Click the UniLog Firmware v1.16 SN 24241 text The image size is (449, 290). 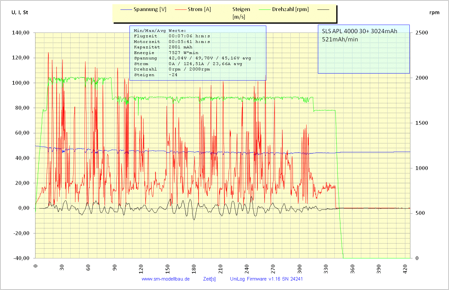click(x=267, y=279)
